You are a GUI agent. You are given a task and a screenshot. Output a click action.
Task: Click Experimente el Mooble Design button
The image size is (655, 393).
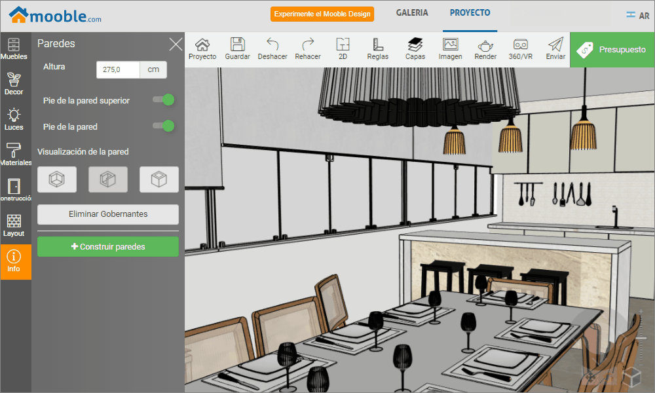point(322,14)
